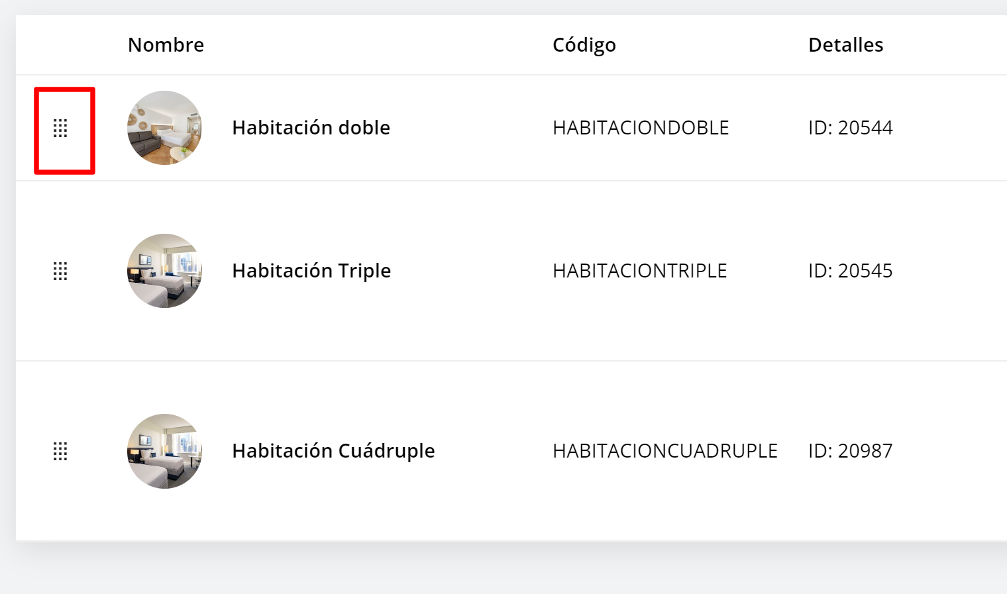Select the Habitación Triple room name
The image size is (1007, 594).
311,270
